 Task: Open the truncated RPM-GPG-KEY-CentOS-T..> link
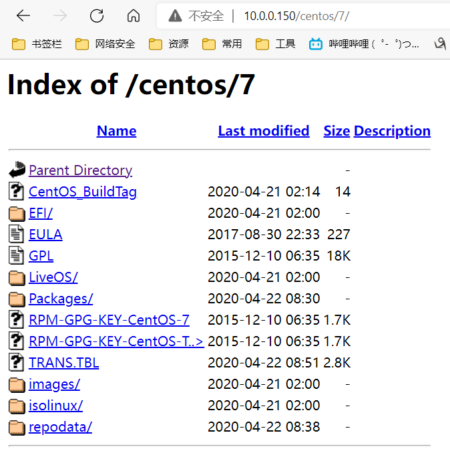coord(116,341)
